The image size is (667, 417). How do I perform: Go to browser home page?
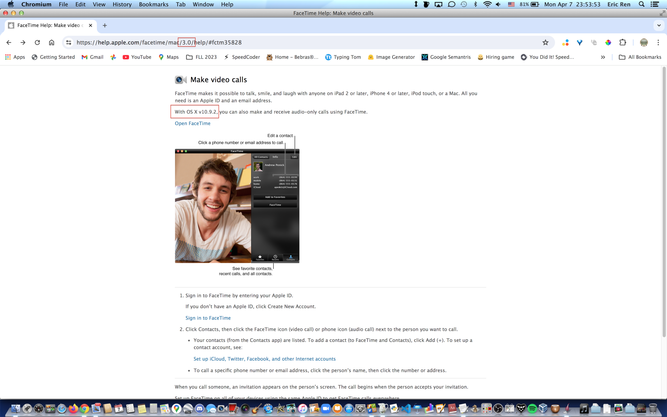(x=51, y=42)
